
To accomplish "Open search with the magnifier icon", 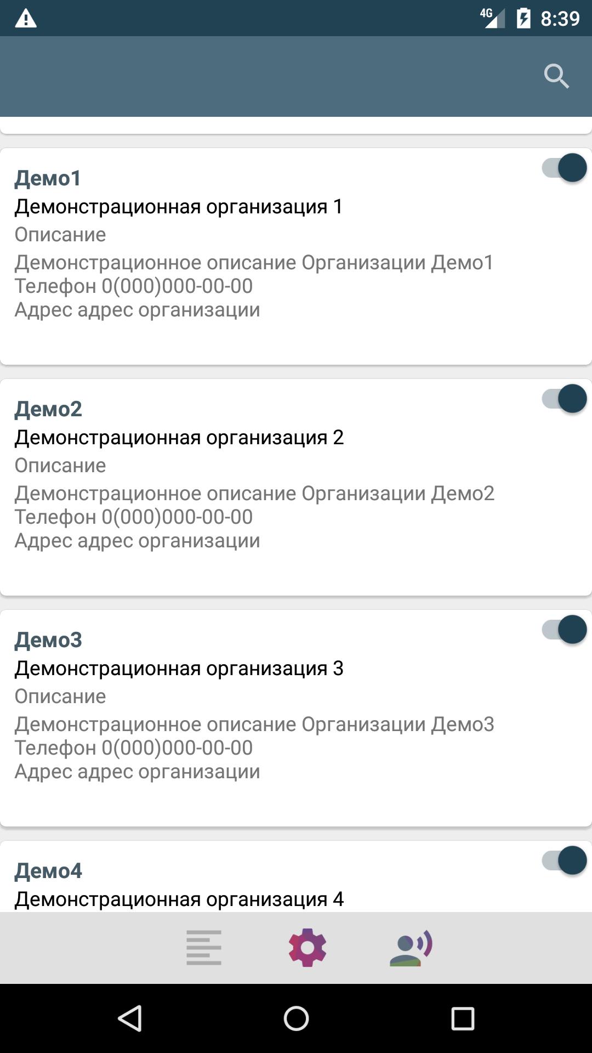I will pos(556,76).
